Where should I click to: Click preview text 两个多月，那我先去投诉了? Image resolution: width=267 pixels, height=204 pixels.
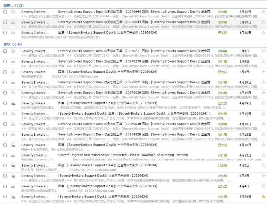click(40, 170)
